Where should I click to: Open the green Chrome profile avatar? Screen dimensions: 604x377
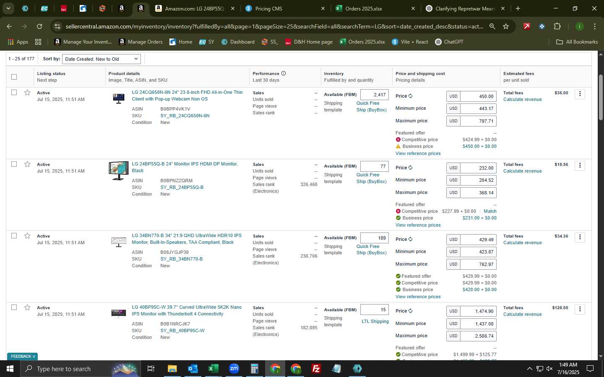click(580, 26)
